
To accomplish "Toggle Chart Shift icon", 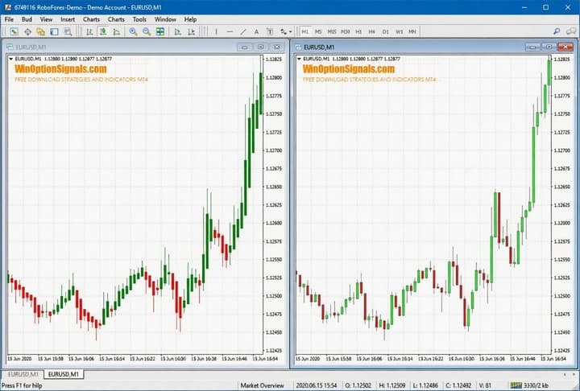I will pyautogui.click(x=191, y=32).
